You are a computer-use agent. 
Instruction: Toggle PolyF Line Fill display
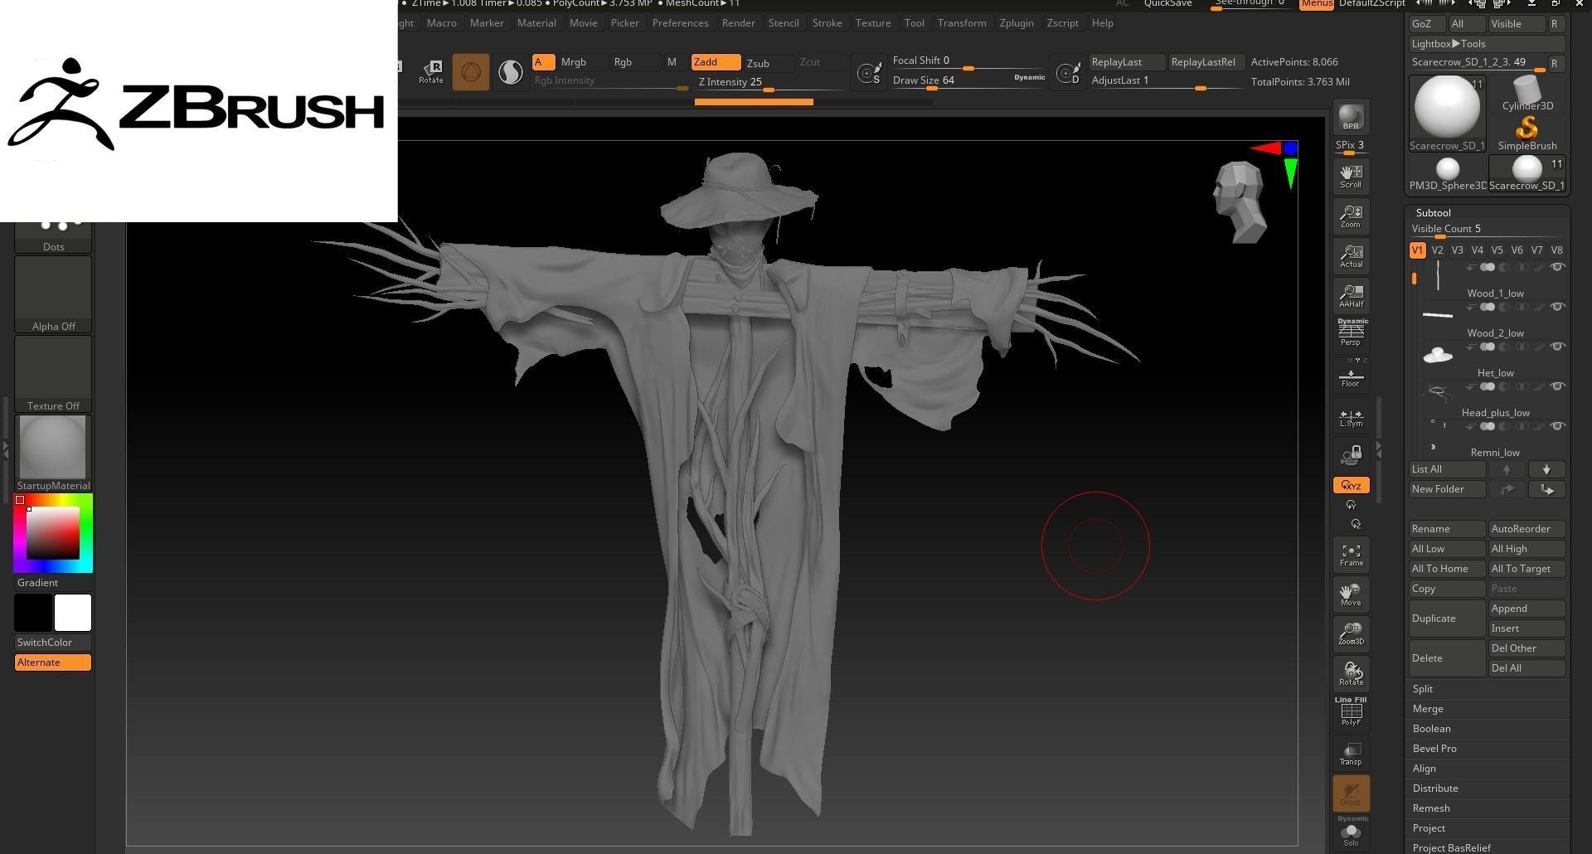point(1351,712)
